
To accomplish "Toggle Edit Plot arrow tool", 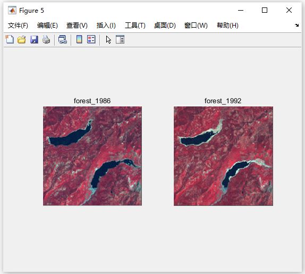I will point(108,40).
